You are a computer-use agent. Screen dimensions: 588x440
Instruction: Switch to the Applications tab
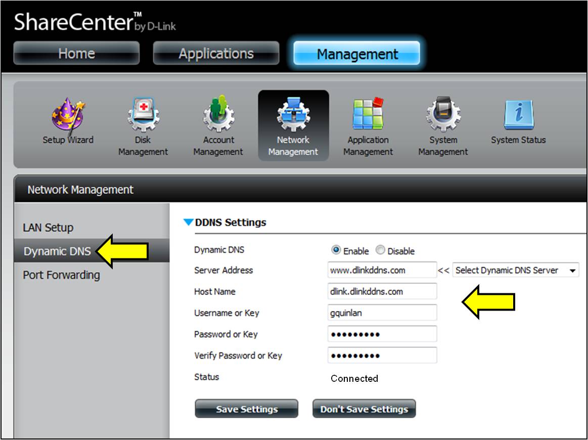coord(216,53)
